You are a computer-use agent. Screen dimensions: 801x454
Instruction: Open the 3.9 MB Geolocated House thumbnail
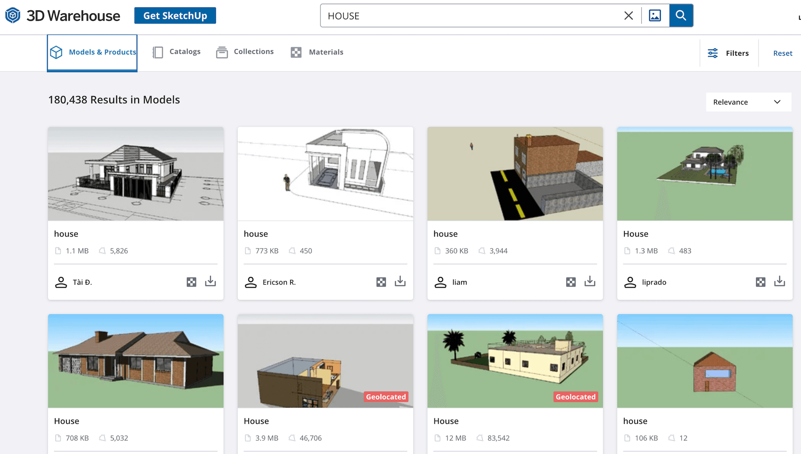325,361
